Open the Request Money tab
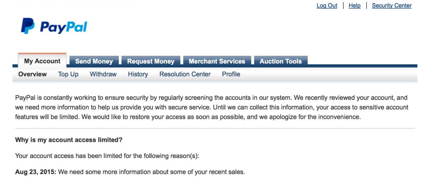This screenshot has width=423, height=181. (x=151, y=61)
